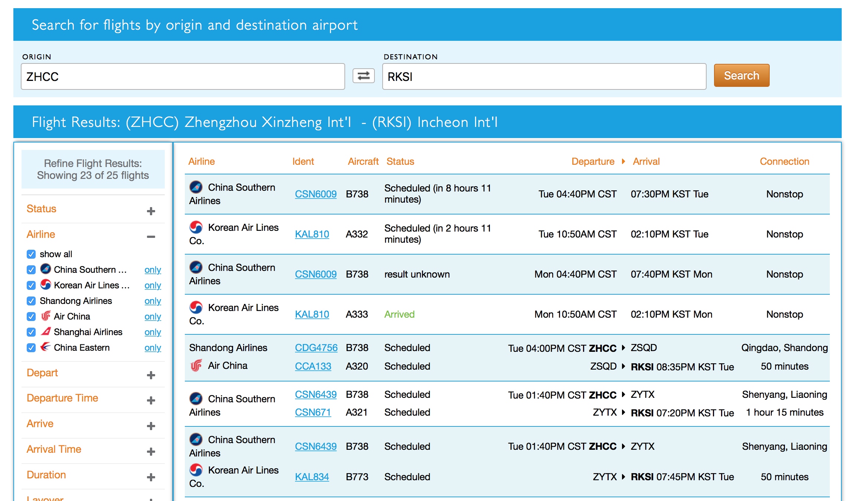Screen dimensions: 861x501
Task: Show only Air China flights
Action: coord(153,317)
